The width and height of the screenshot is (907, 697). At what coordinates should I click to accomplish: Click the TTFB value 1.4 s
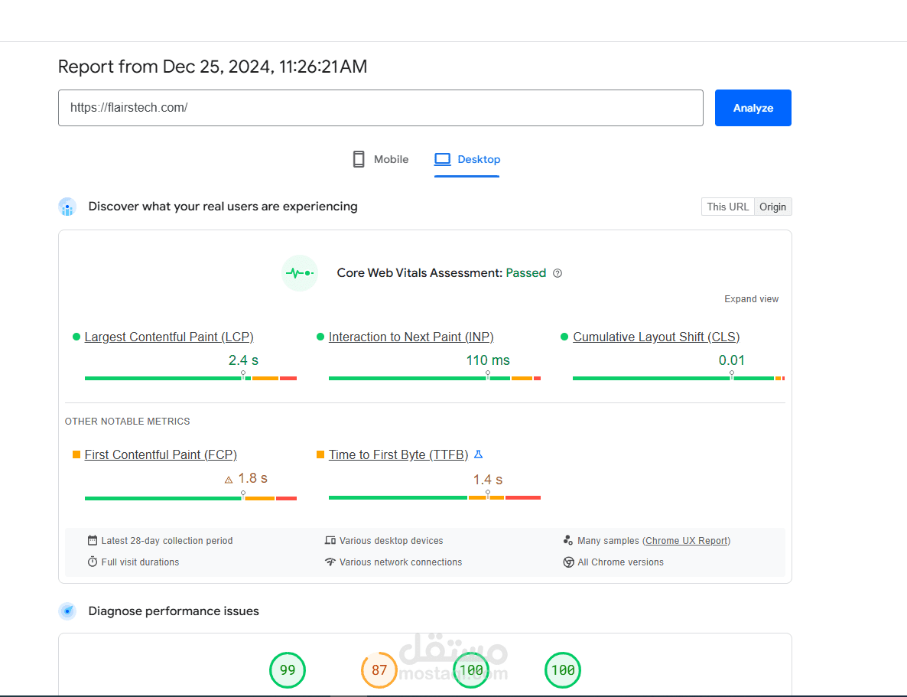point(488,480)
